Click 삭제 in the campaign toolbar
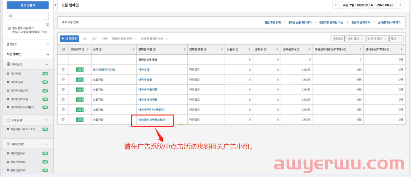 105,39
